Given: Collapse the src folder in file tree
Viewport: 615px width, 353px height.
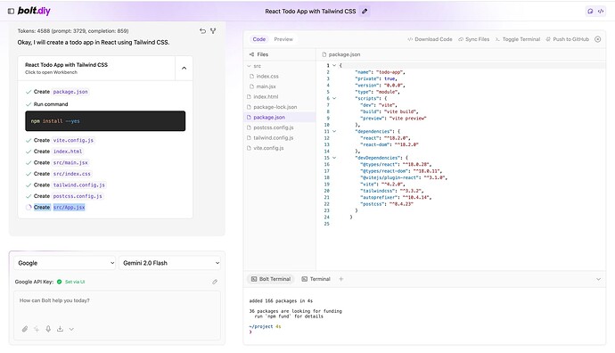Looking at the screenshot, I should coord(254,66).
